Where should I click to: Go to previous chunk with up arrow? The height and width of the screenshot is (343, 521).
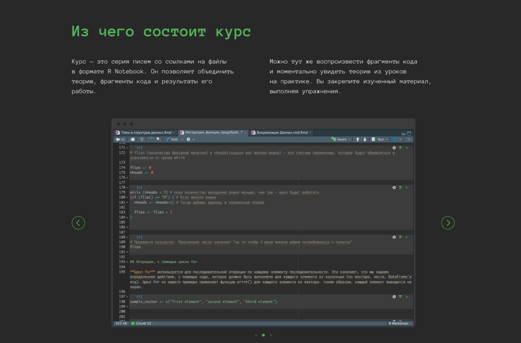(358, 139)
